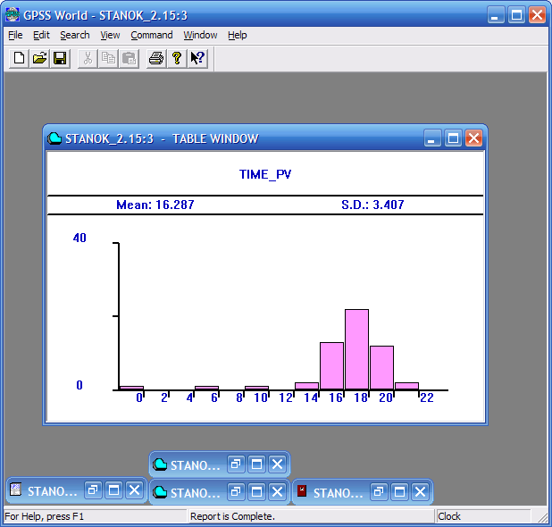Activate context help arrow-question icon
Image resolution: width=552 pixels, height=527 pixels.
point(197,58)
